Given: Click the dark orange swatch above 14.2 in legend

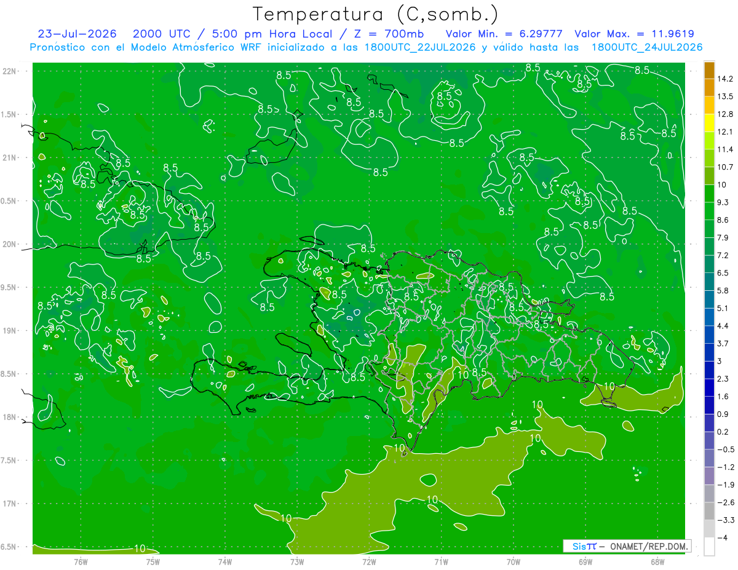Looking at the screenshot, I should (x=709, y=71).
